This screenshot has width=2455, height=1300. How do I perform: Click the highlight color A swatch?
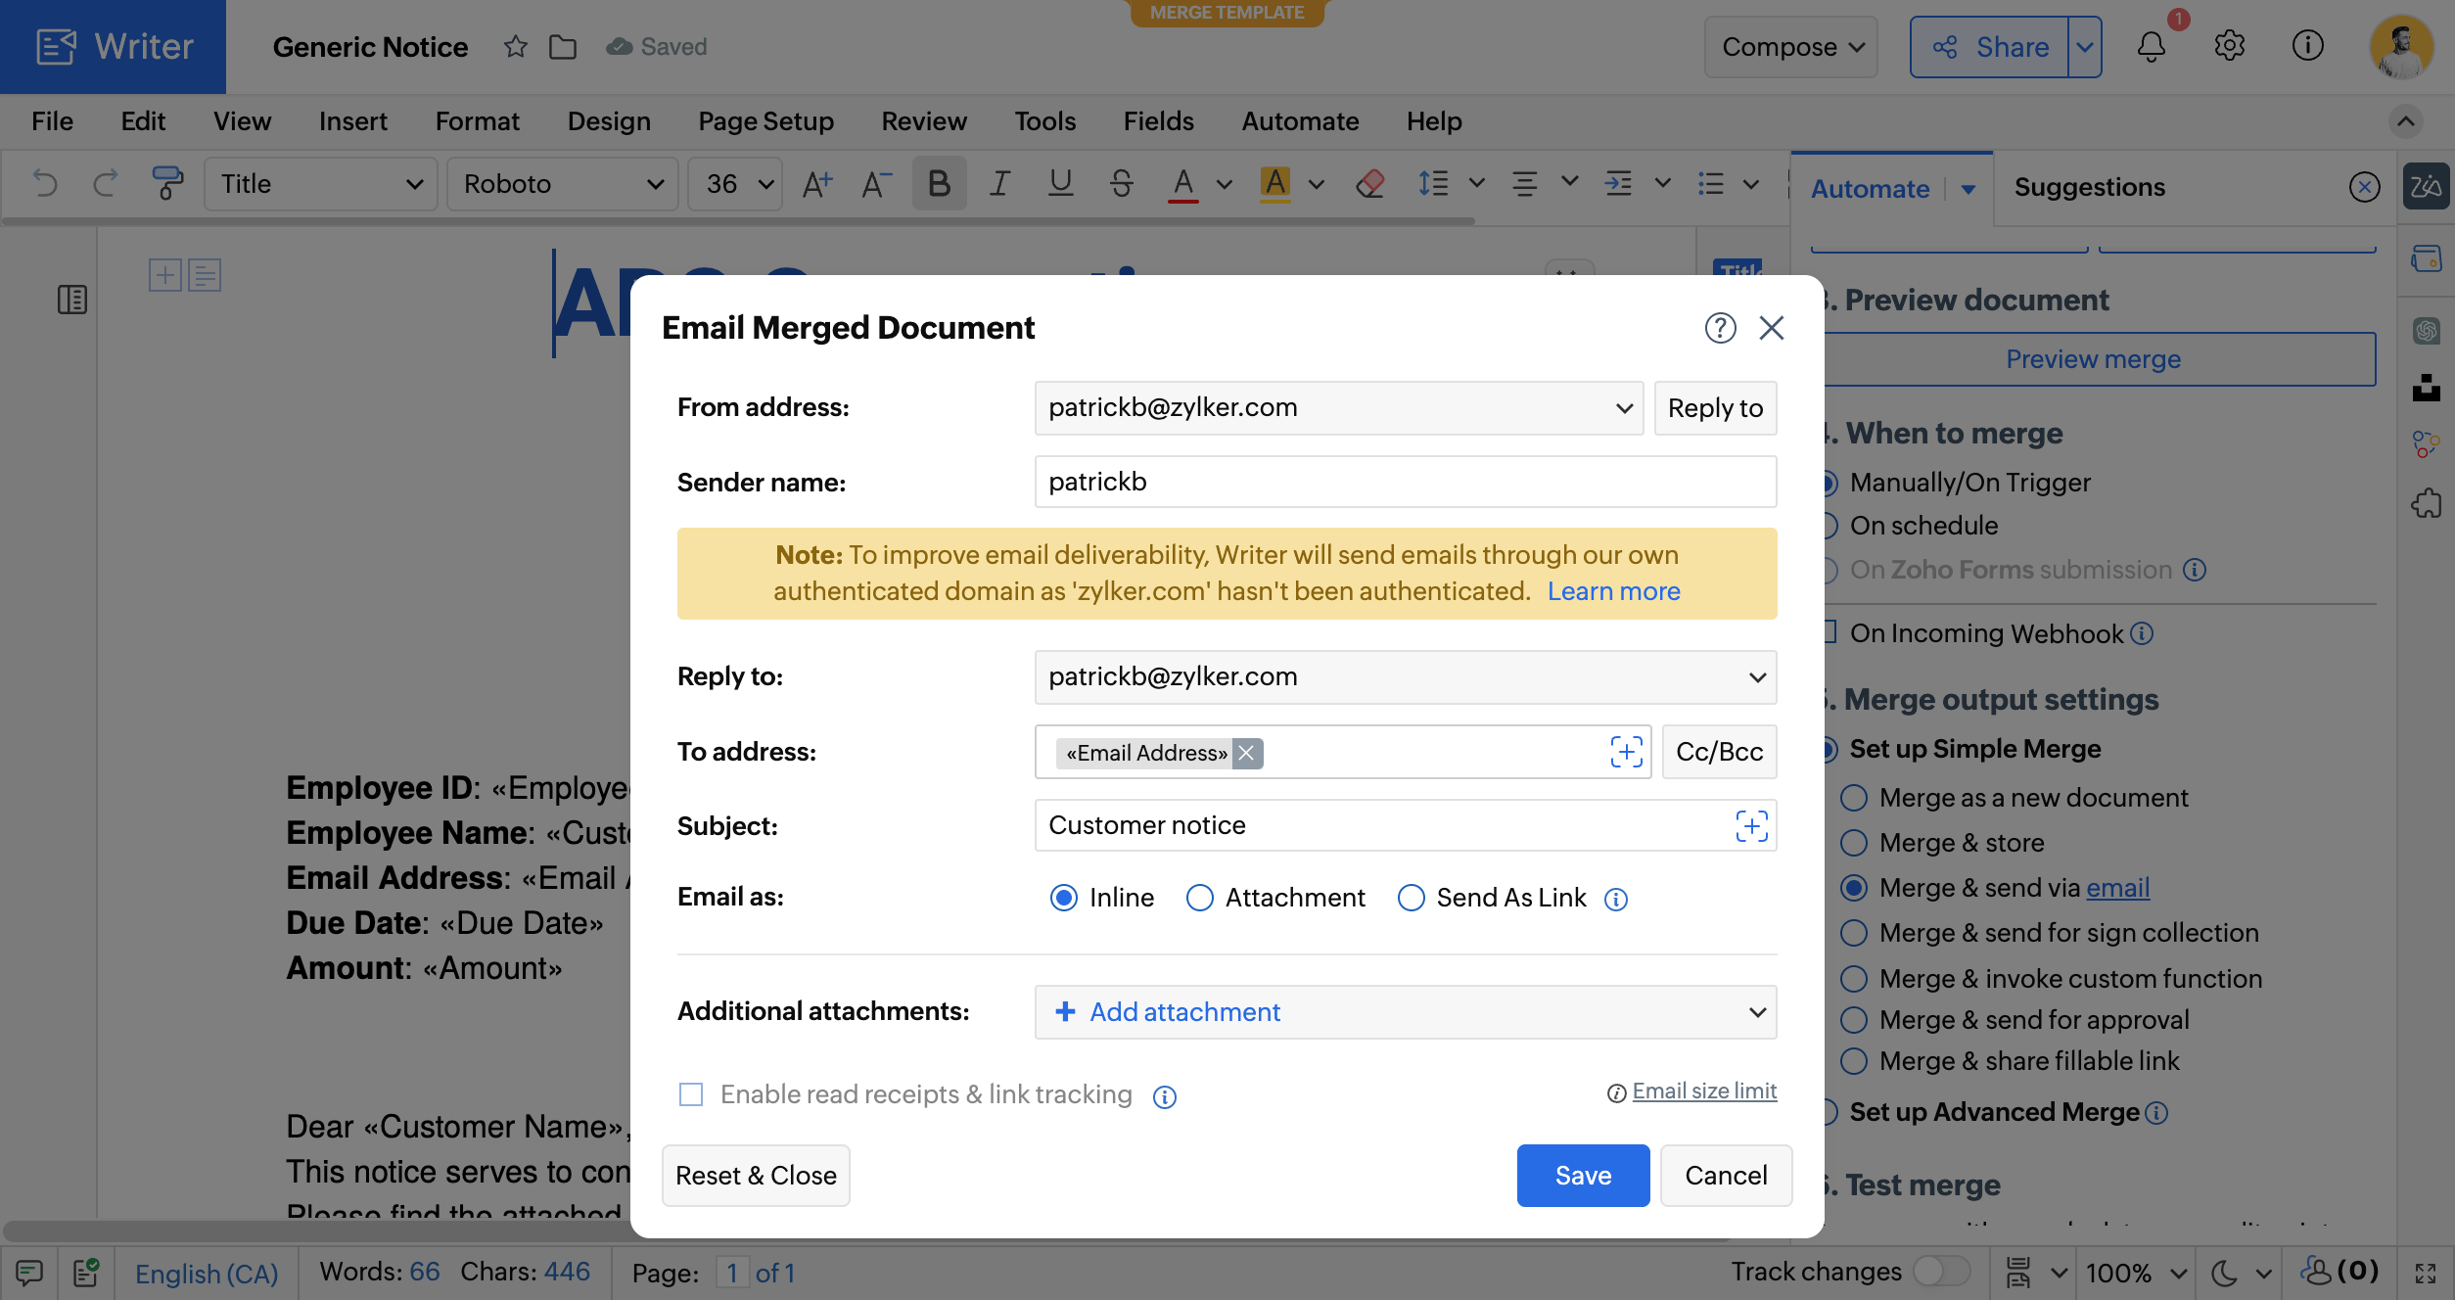tap(1274, 184)
